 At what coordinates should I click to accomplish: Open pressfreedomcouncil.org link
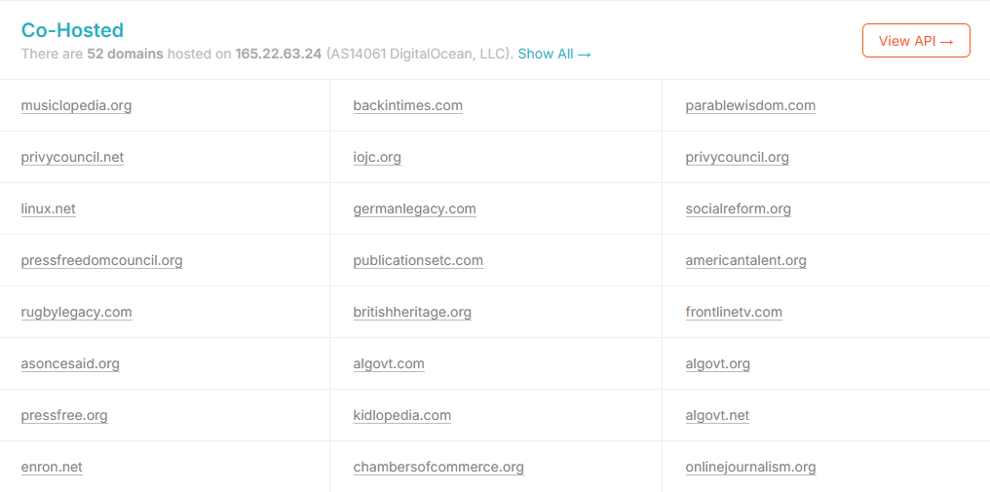(101, 260)
